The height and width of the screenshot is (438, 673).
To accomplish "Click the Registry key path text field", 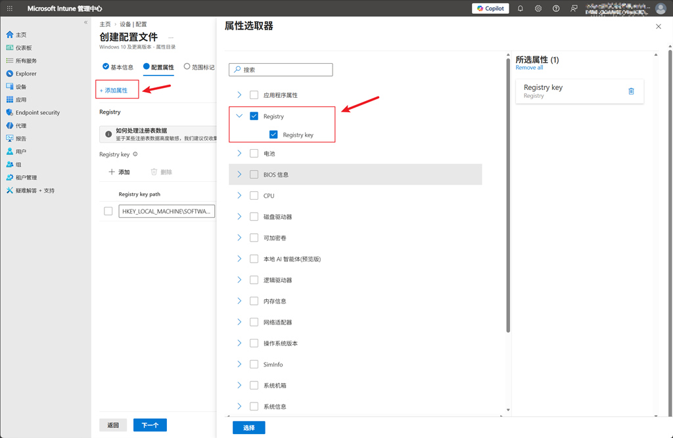I will [166, 211].
